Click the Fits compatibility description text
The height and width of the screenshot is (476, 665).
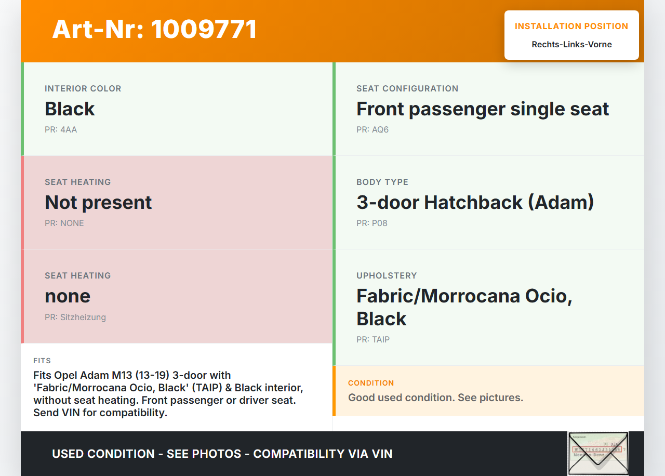pos(168,394)
